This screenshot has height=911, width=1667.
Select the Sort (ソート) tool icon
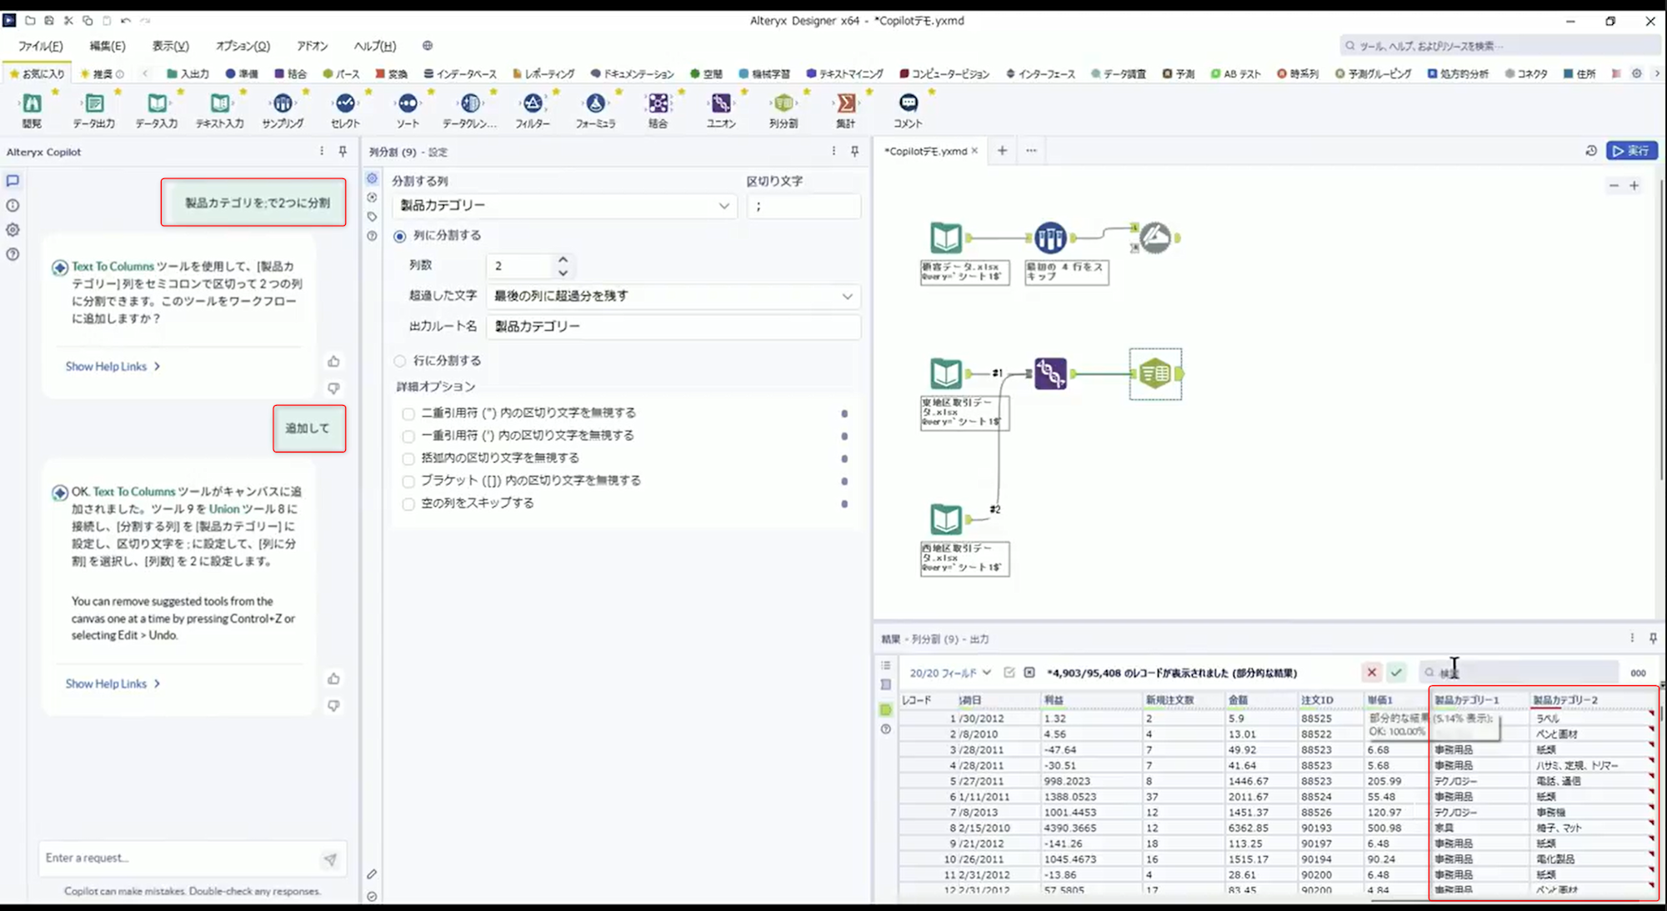(408, 103)
